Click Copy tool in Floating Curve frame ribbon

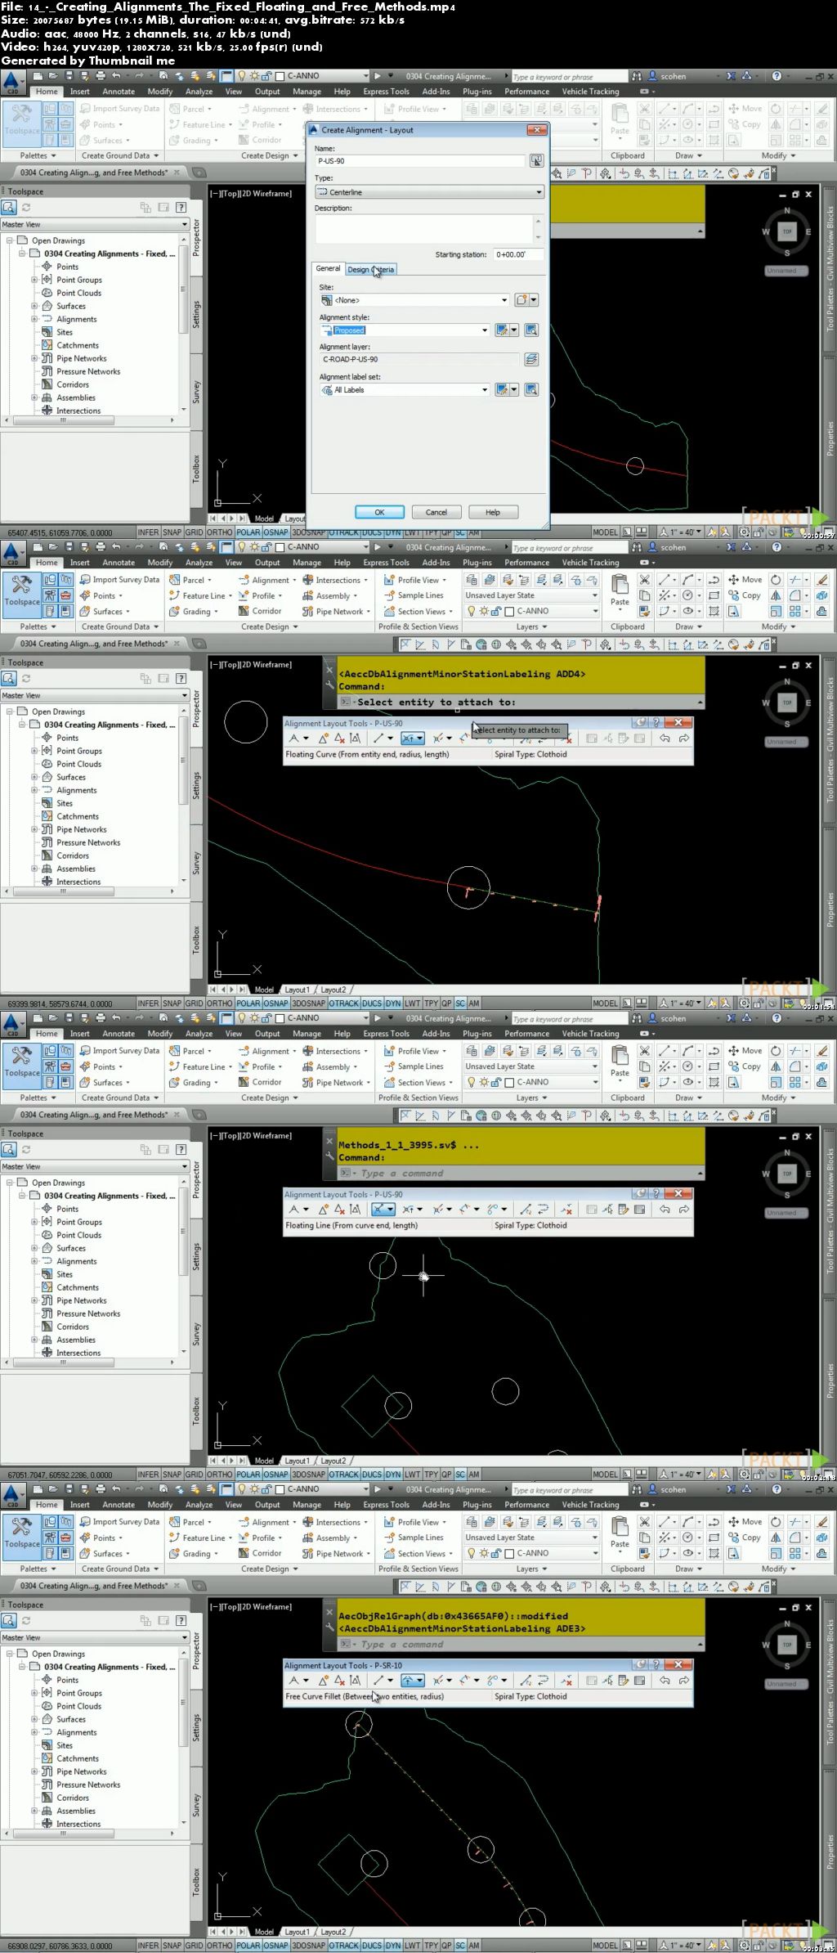pos(745,595)
